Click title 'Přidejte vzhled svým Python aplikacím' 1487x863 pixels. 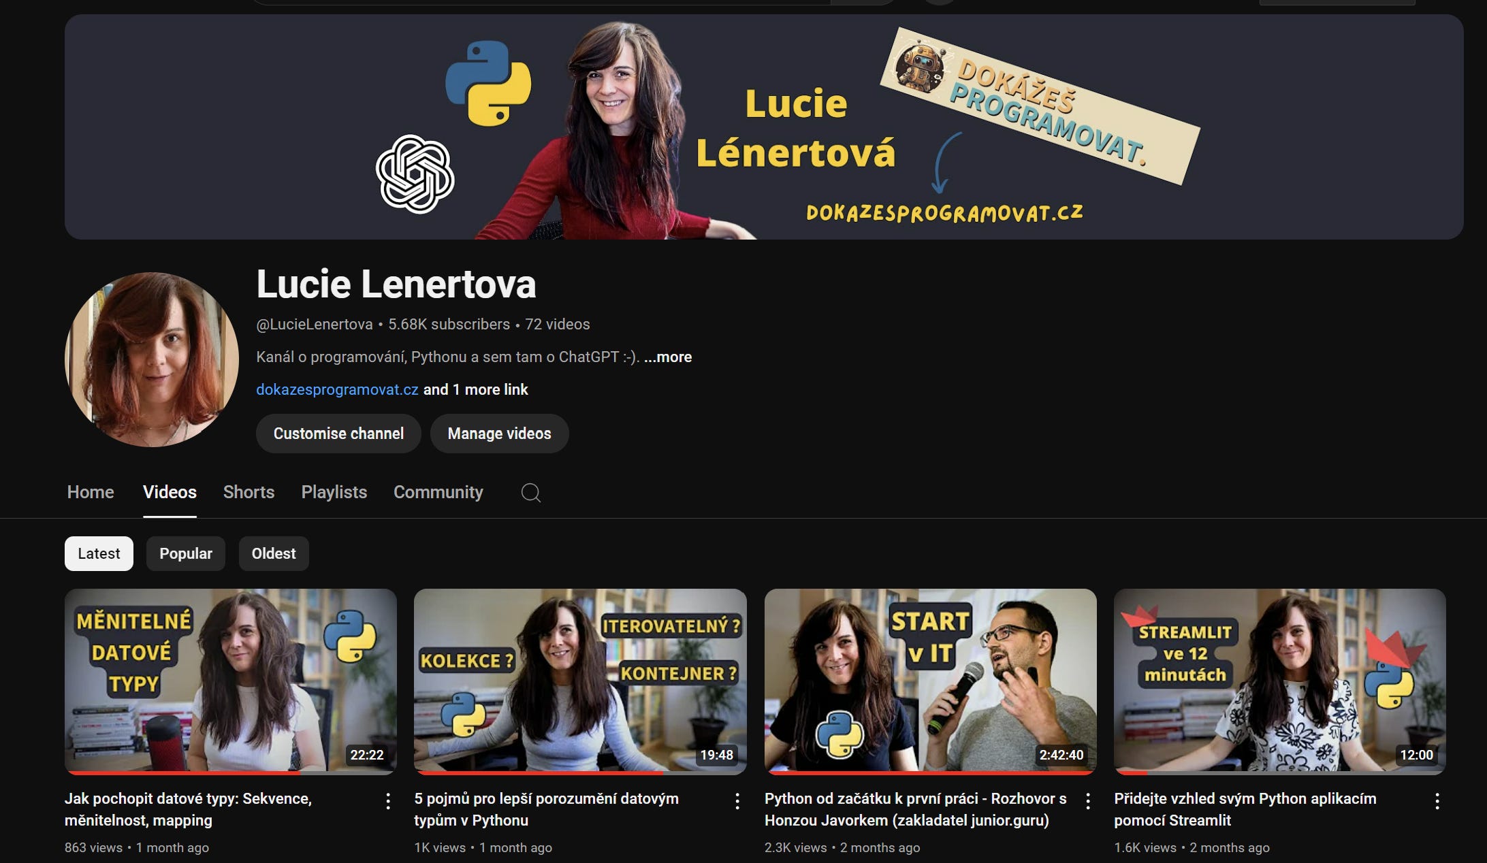click(x=1245, y=809)
